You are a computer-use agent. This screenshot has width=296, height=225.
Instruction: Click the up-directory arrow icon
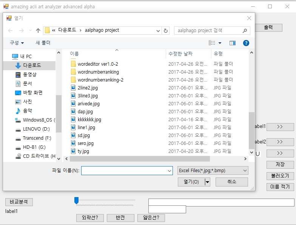38,31
